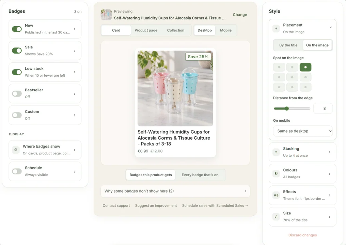Enable the Custom badge toggle
Screen dimensions: 346x245
click(17, 115)
